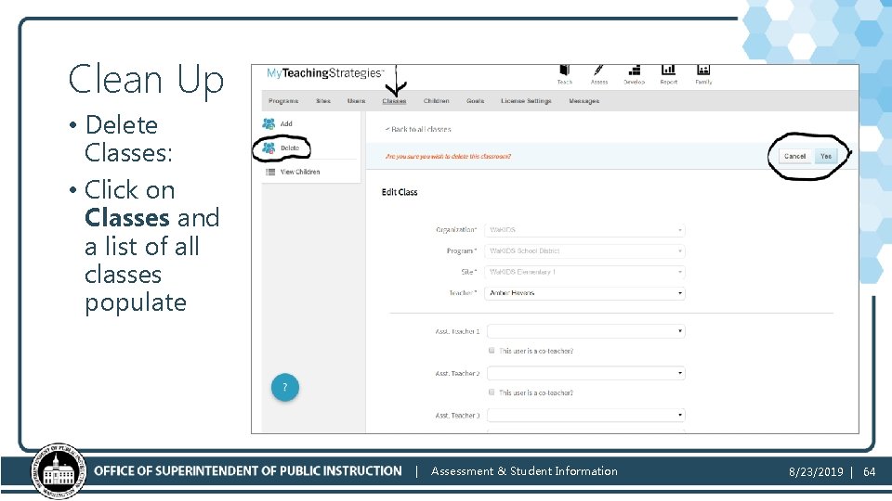892x501 pixels.
Task: Open the Teach book icon
Action: click(564, 70)
